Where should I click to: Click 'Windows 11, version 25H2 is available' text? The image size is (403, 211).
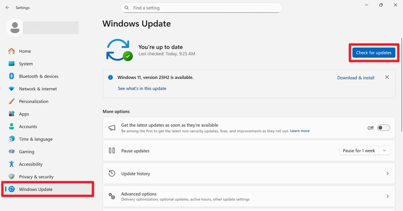(155, 78)
